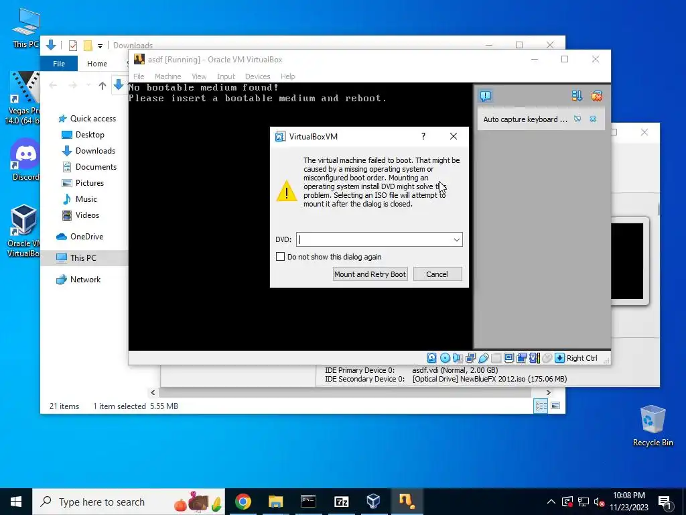
Task: Click the taskbar search box
Action: 129,502
